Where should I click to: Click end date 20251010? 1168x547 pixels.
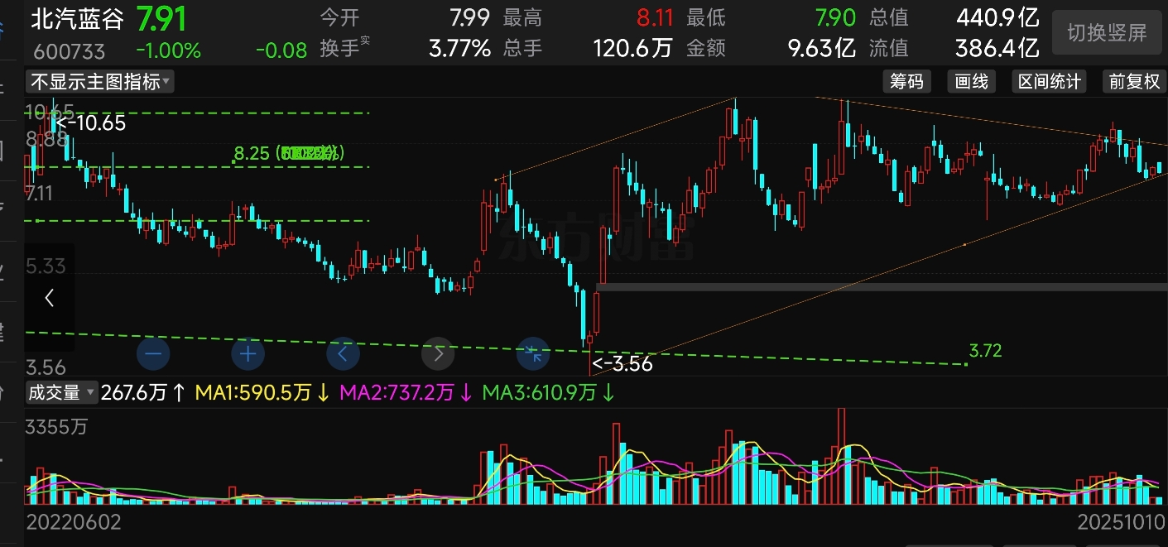coord(1122,523)
